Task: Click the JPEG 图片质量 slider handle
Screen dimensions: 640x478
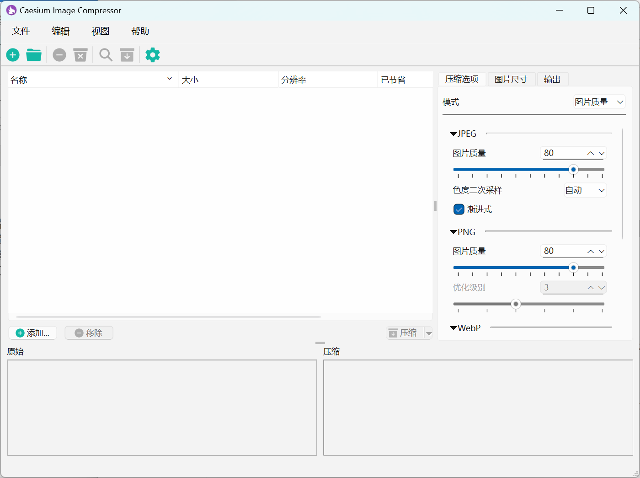Action: click(x=573, y=170)
